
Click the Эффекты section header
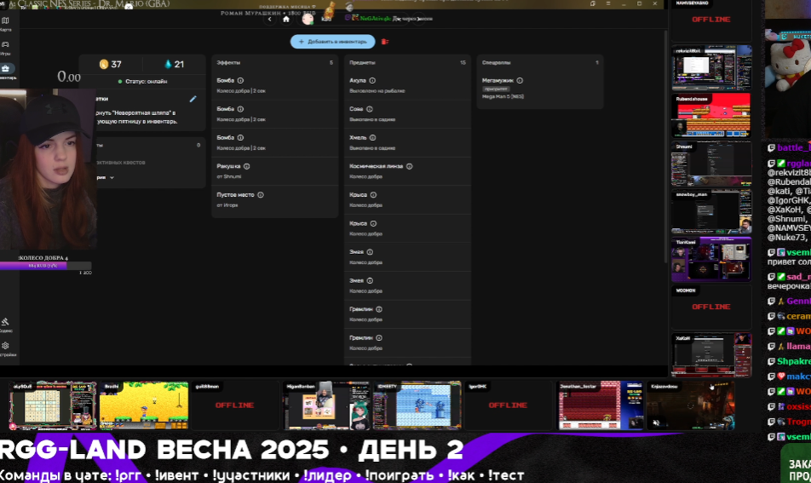pos(228,62)
